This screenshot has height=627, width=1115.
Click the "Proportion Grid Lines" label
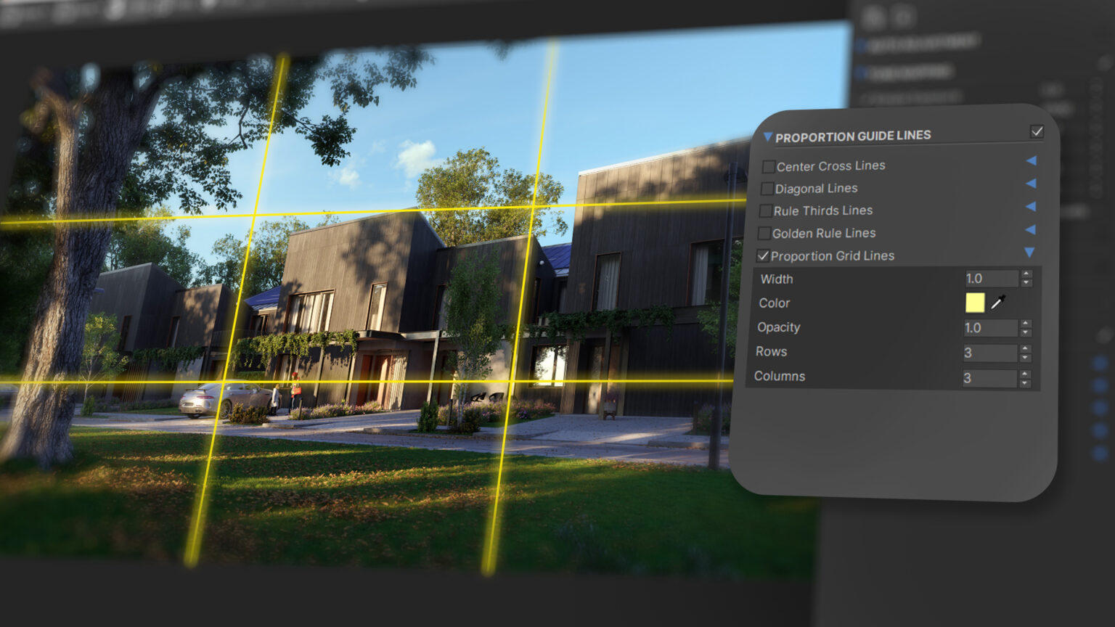pyautogui.click(x=833, y=255)
